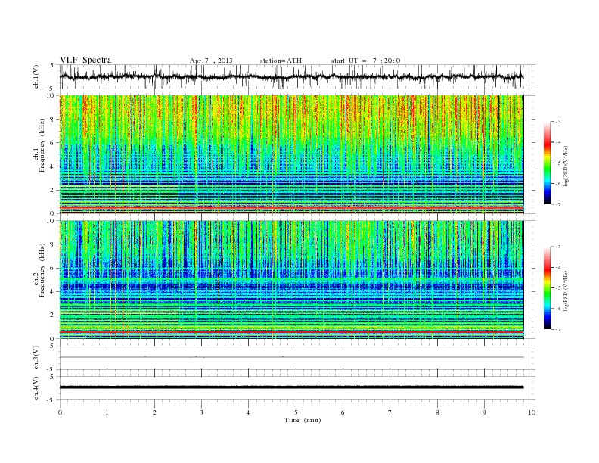The height and width of the screenshot is (463, 599).
Task: Click the "6" kHz tick of ch.1 spectrogram
Action: pos(54,143)
